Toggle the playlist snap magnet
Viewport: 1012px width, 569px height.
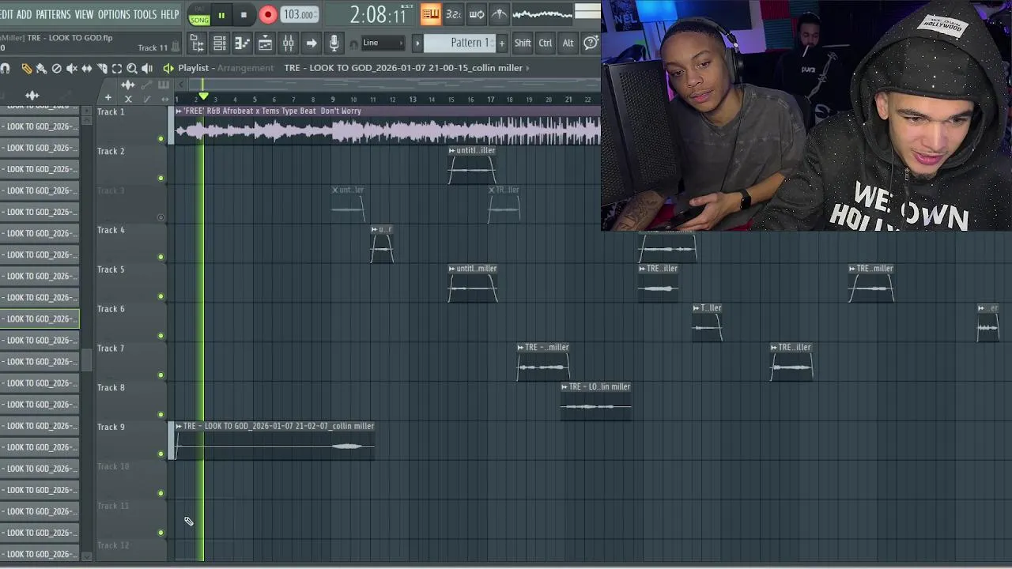5,69
